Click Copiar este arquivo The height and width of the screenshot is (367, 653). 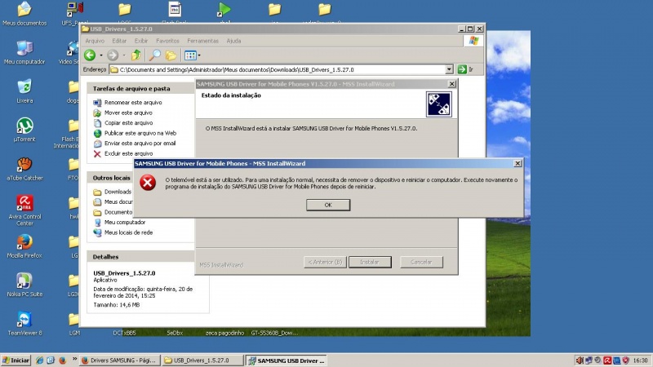click(128, 123)
